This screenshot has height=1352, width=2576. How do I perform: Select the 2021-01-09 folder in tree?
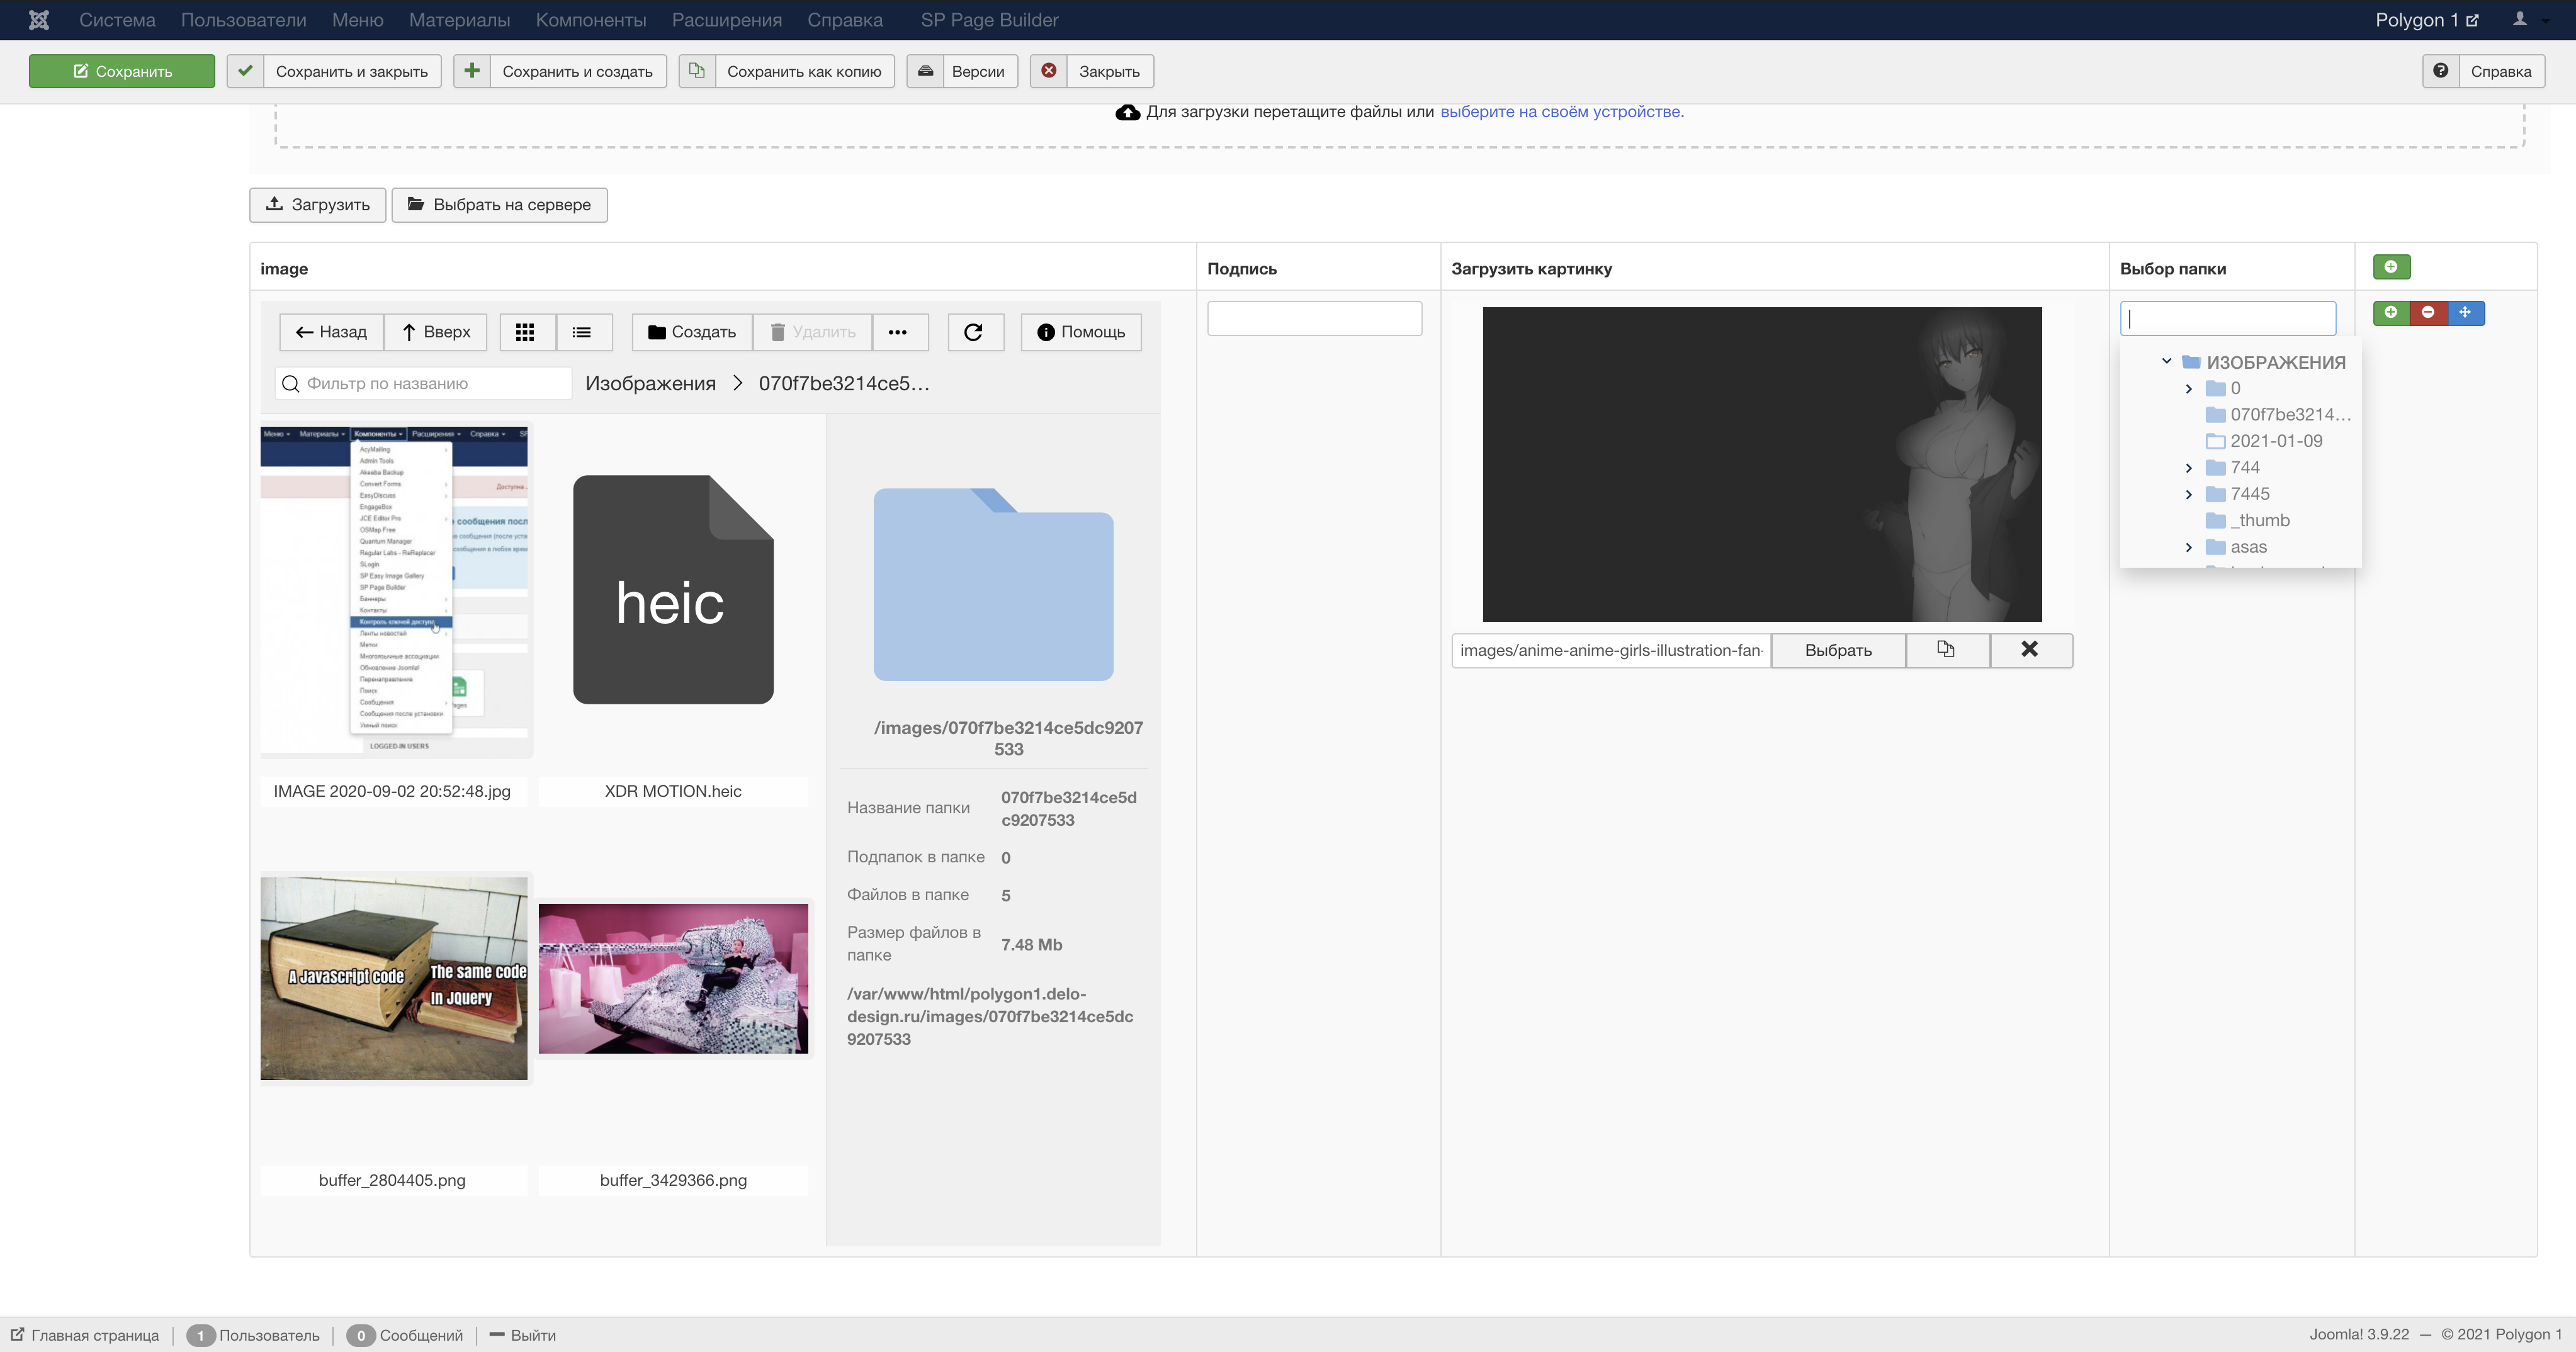[x=2275, y=441]
